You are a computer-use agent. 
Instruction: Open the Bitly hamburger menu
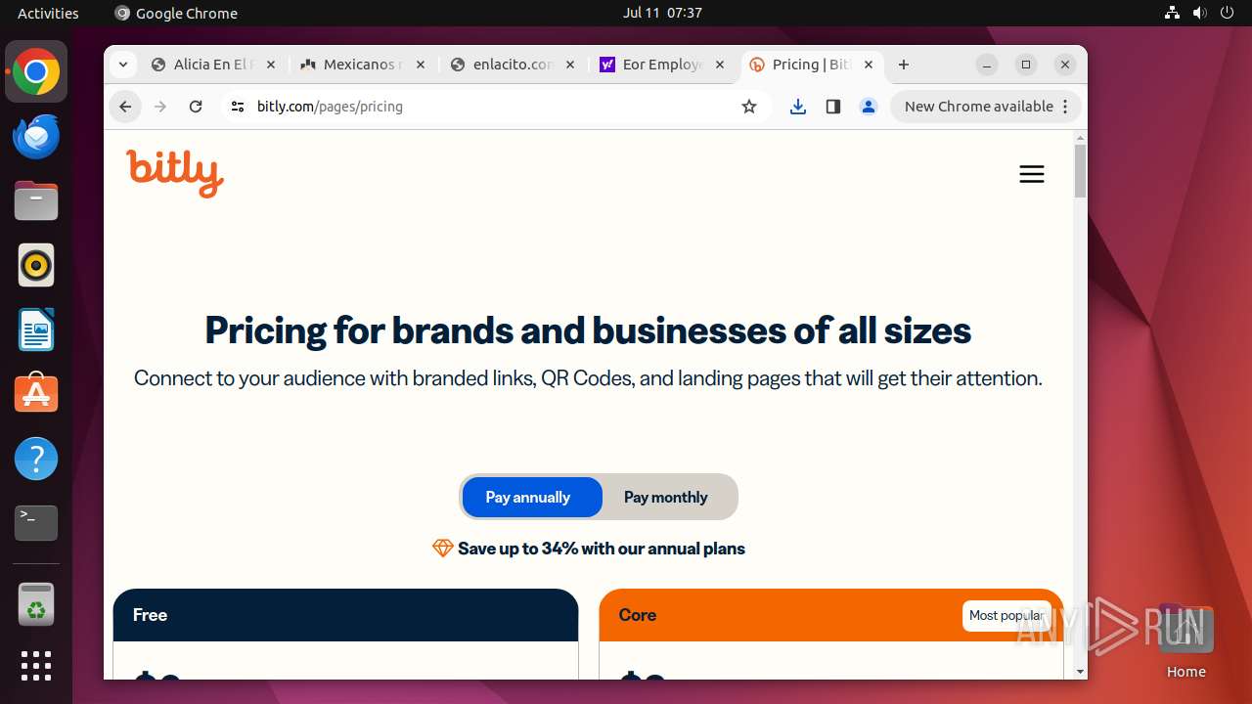pyautogui.click(x=1032, y=174)
